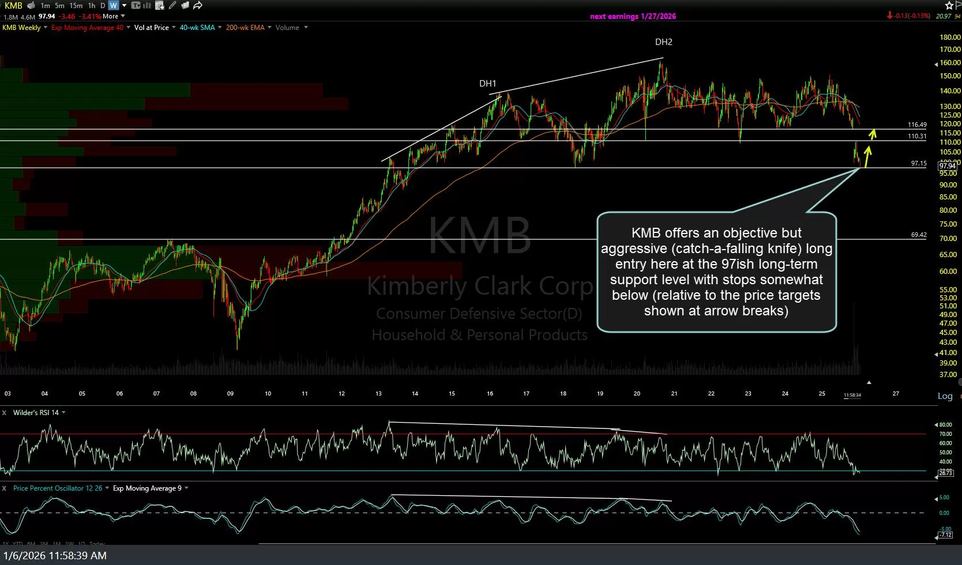Click the arrow beside 5.00 on PPO axis
Viewport: 962px width, 565px height.
936,498
